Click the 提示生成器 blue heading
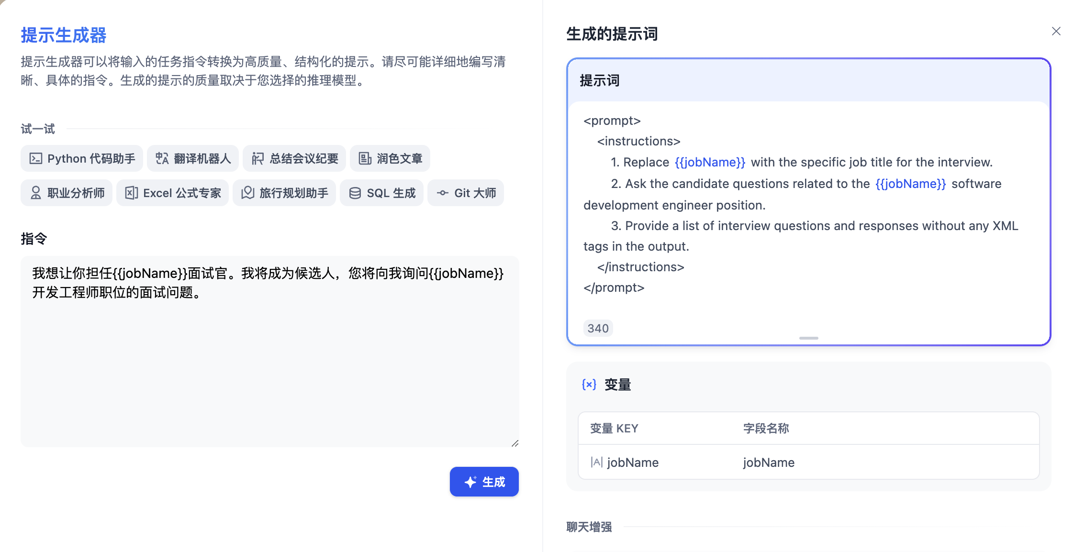 click(x=63, y=35)
